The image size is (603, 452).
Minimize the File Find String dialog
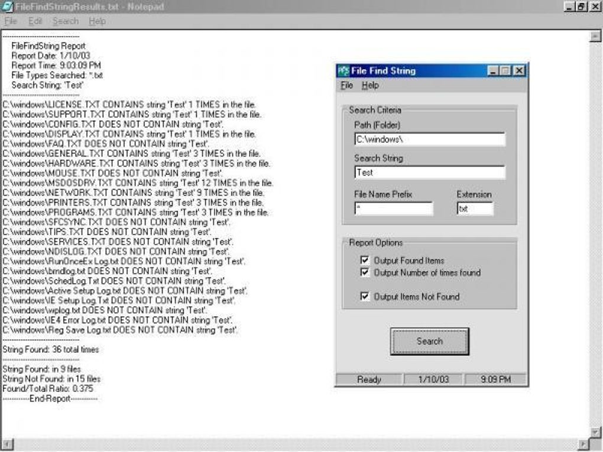pos(493,71)
